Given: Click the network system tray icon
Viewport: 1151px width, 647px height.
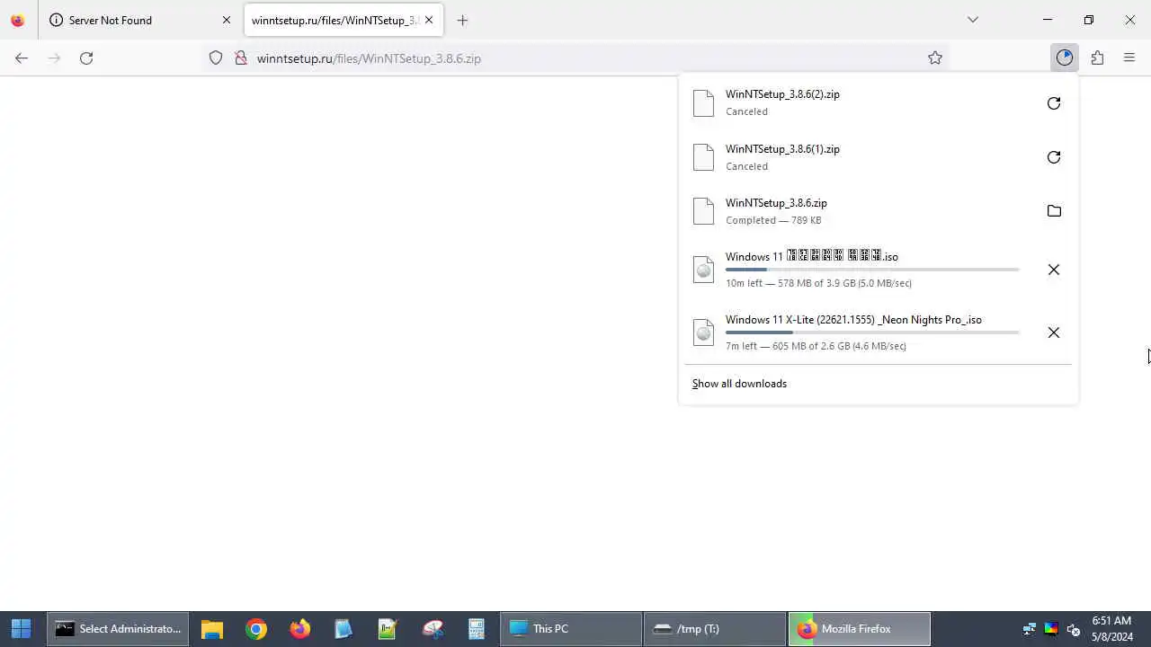Looking at the screenshot, I should [1030, 629].
